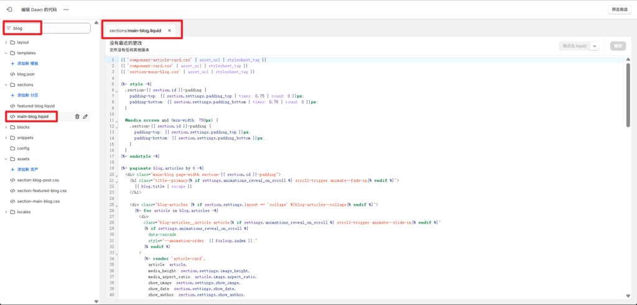Viewport: 637px width, 305px height.
Task: Click code icon beside section-featured-blog.css
Action: point(12,190)
